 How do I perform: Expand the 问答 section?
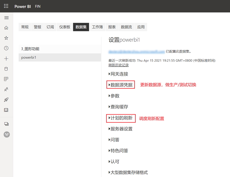click(114, 140)
